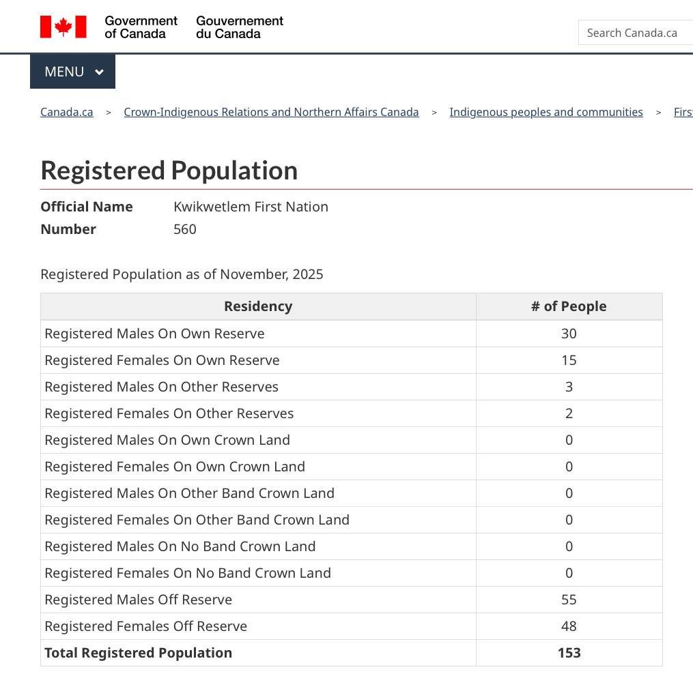
Task: Open Crown-Indigenous Relations and Northern Affairs link
Action: pyautogui.click(x=271, y=113)
